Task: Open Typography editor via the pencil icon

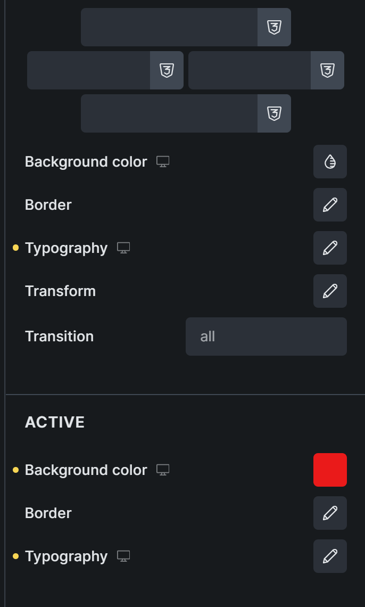Action: tap(330, 248)
